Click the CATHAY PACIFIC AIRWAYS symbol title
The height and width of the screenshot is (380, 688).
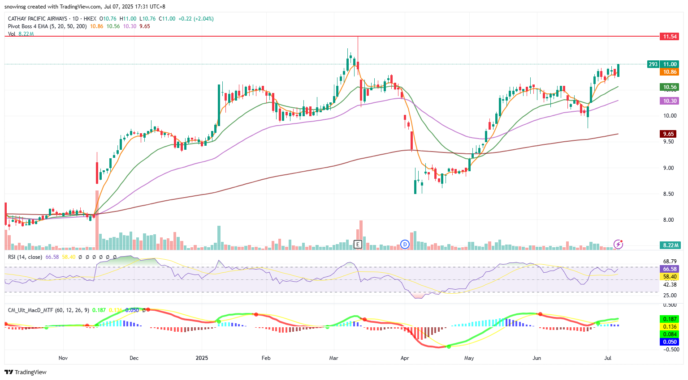tap(38, 19)
